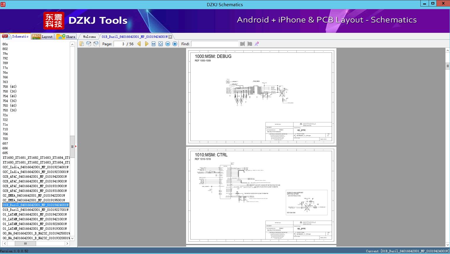This screenshot has width=450, height=254.
Task: Open the Share tab
Action: point(66,37)
